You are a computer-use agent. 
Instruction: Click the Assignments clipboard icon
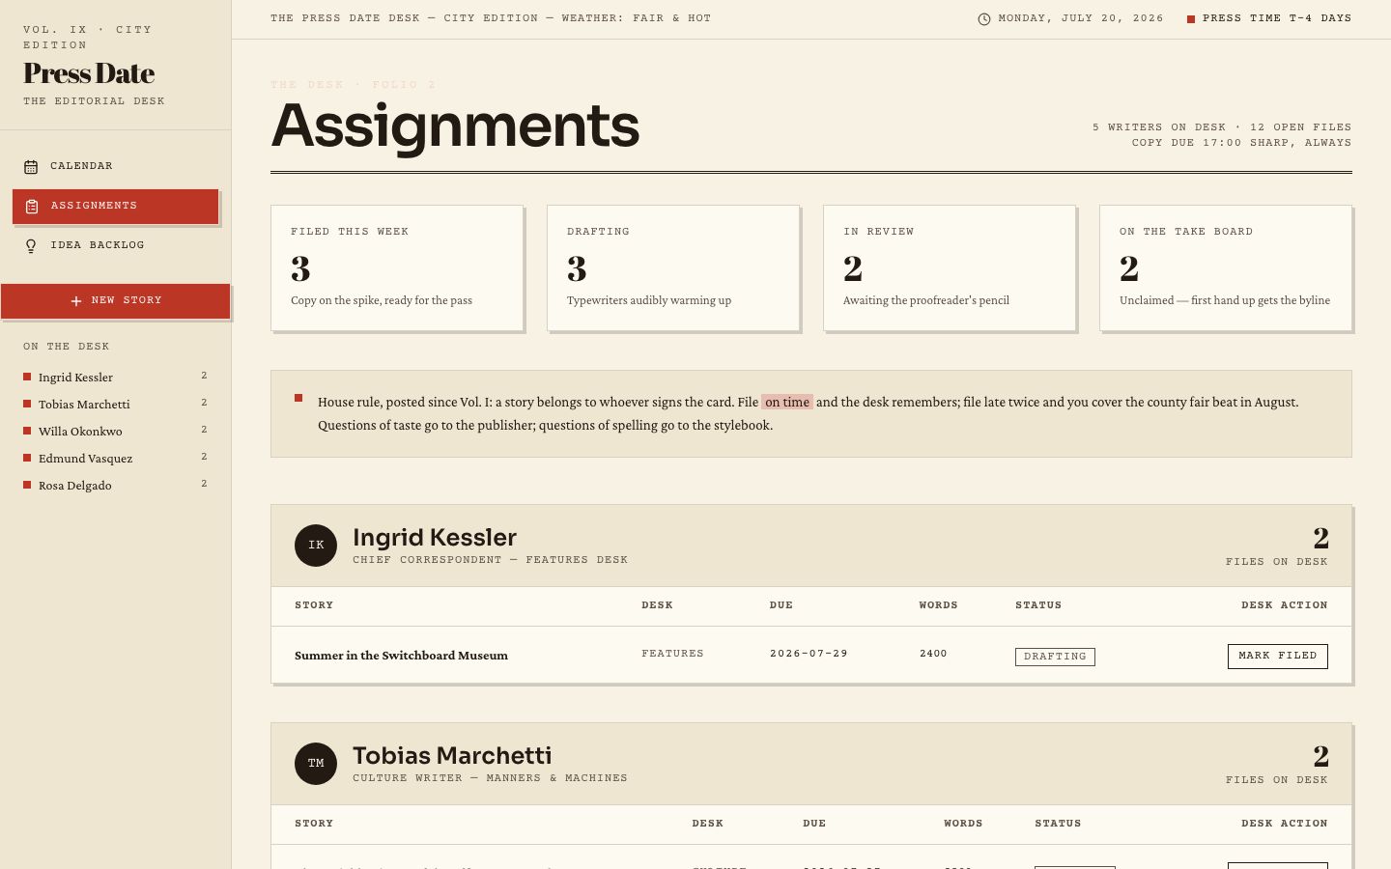point(32,207)
